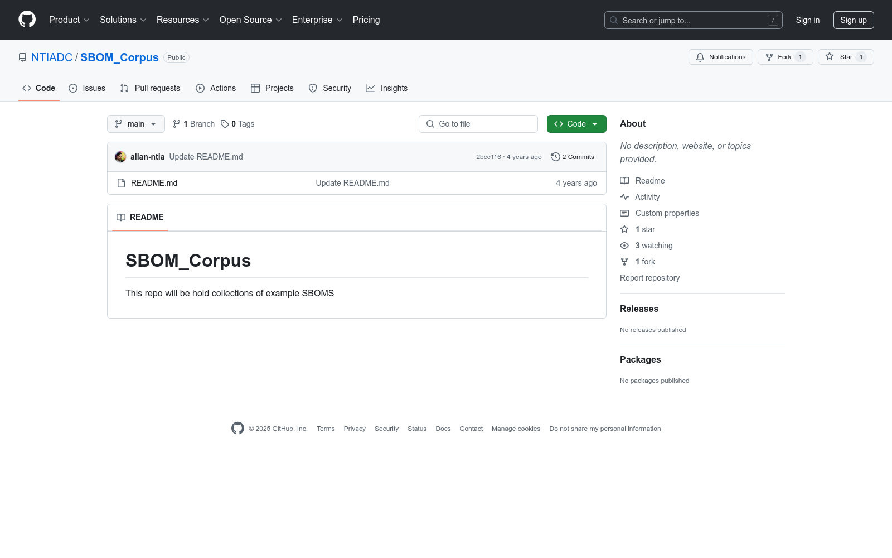Open the allan-ntia author profile link
Image resolution: width=892 pixels, height=558 pixels.
(x=147, y=157)
